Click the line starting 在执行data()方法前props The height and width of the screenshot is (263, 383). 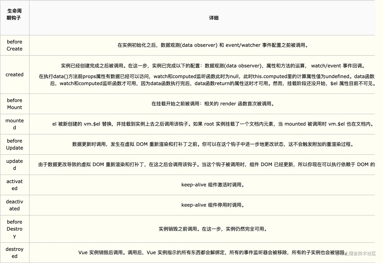point(207,76)
